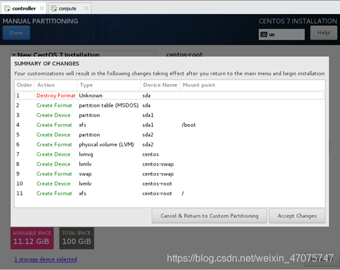The width and height of the screenshot is (340, 270).
Task: Select the us keyboard layout field
Action: point(282,34)
